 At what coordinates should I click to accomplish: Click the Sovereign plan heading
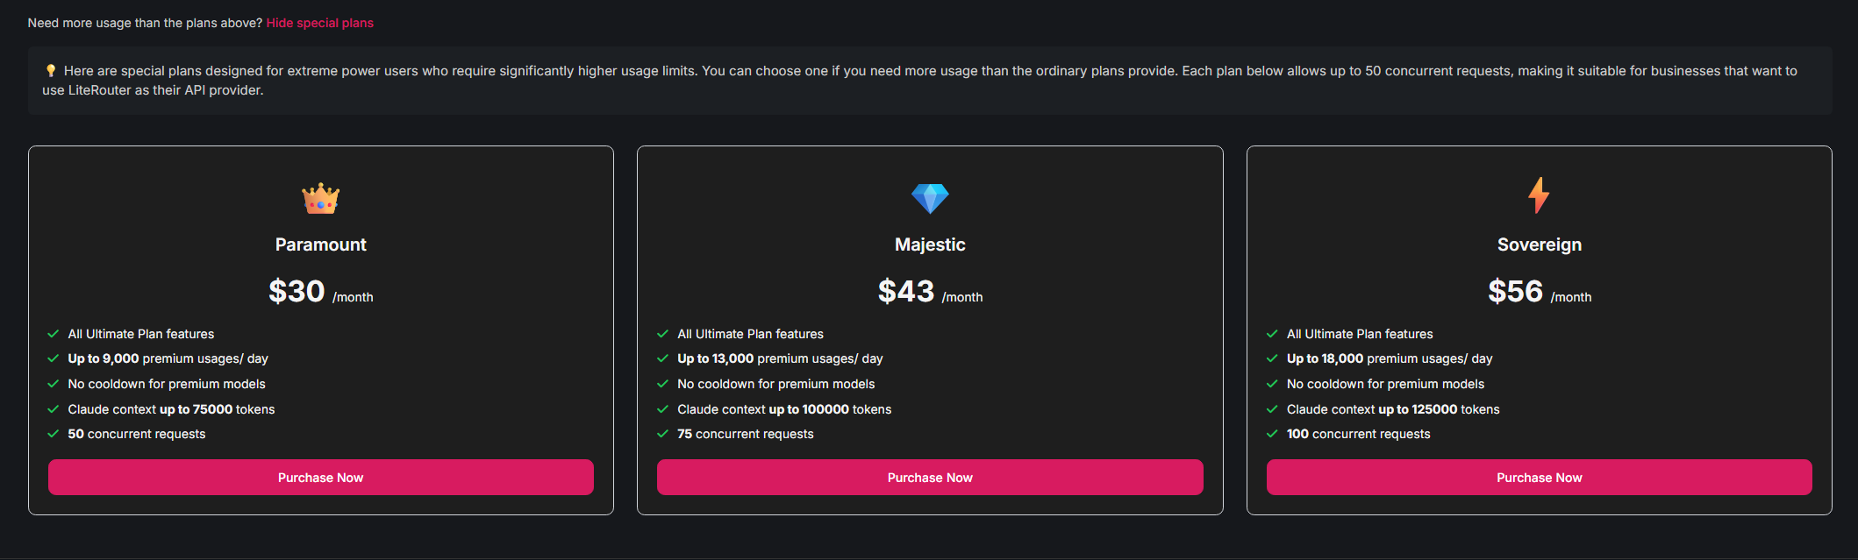(x=1539, y=245)
